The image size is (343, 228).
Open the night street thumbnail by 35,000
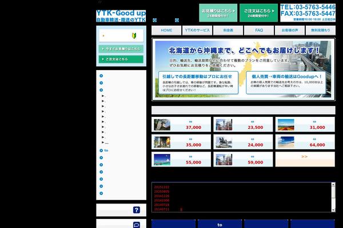pos(162,142)
